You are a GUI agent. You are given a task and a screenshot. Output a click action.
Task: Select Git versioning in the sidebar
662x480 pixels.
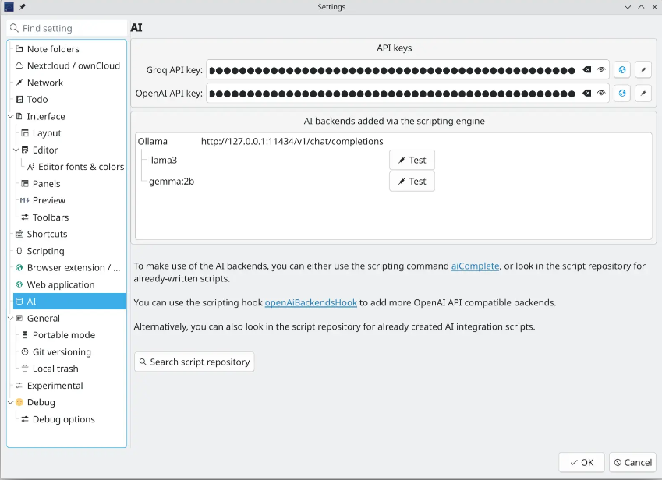[x=62, y=352]
